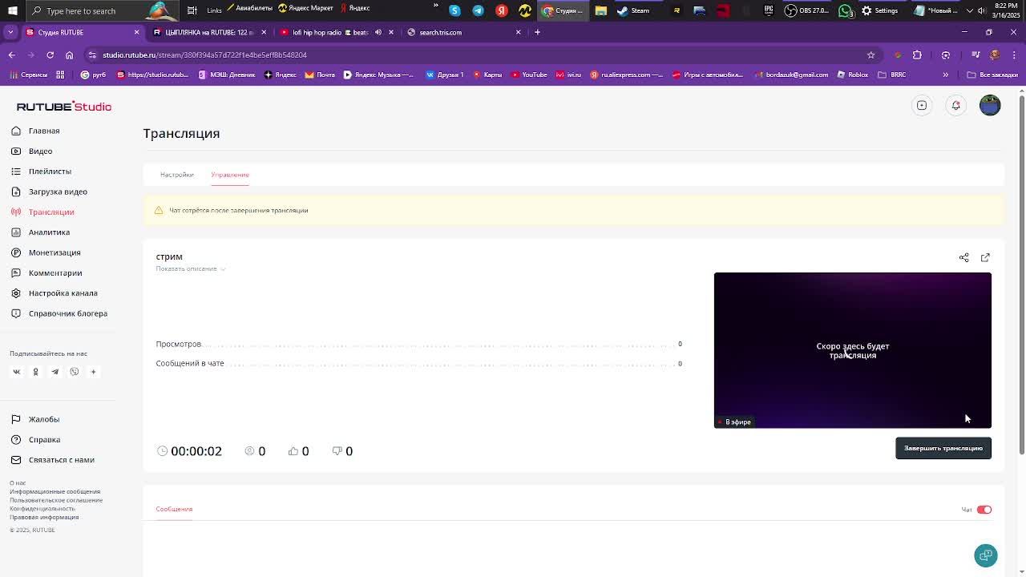Open Информационные сообщения footer link
Image resolution: width=1026 pixels, height=577 pixels.
(x=55, y=492)
